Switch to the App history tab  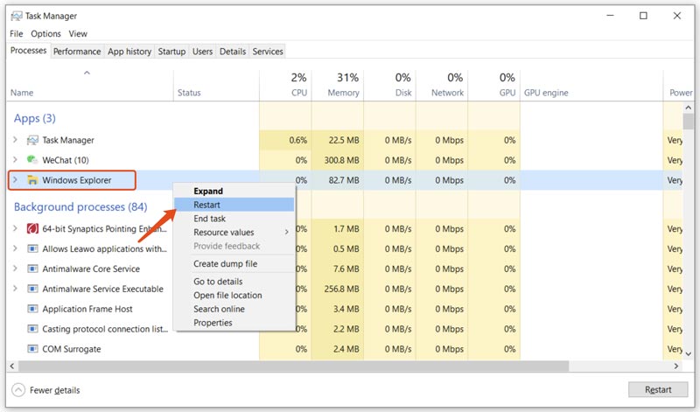129,52
